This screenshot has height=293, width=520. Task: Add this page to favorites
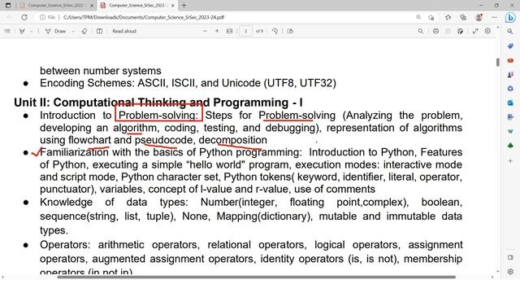[431, 17]
